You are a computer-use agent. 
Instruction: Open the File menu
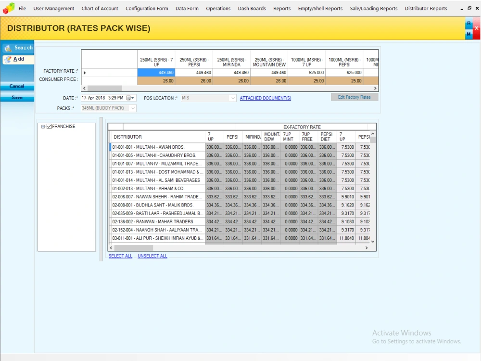coord(22,8)
